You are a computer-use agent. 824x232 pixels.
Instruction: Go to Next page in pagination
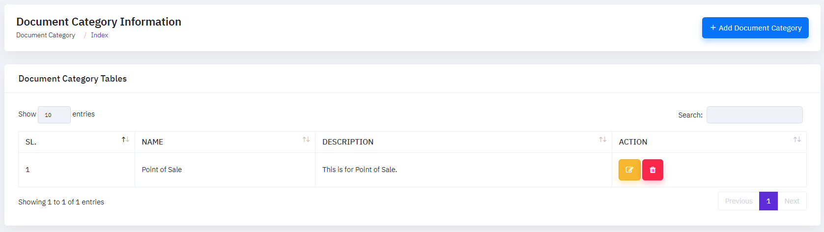coord(792,201)
